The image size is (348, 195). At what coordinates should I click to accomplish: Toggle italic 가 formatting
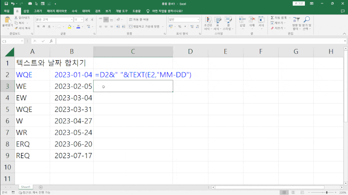click(x=44, y=27)
